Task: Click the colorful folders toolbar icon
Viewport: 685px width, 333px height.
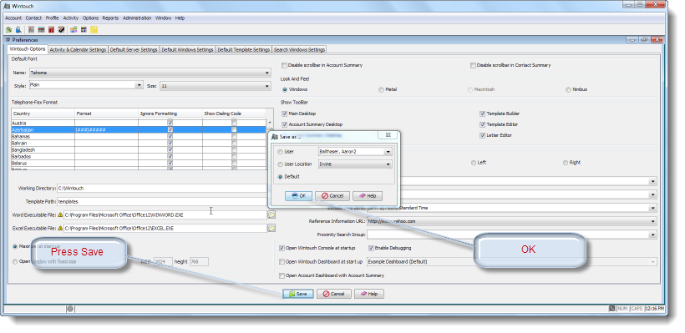Action: pyautogui.click(x=74, y=30)
